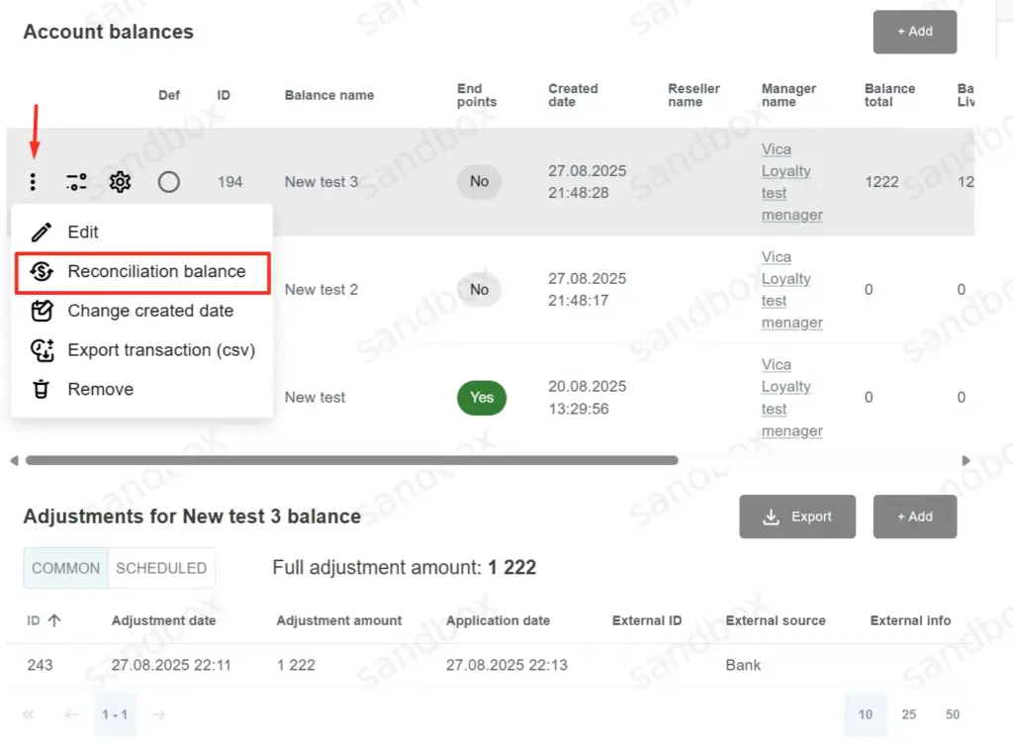Screen dimensions: 1013x743
Task: Toggle the No end points badge for New test 3
Action: [x=479, y=182]
